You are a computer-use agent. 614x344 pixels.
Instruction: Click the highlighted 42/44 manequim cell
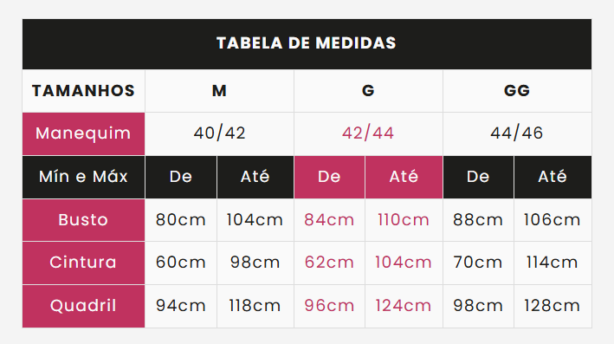(368, 133)
